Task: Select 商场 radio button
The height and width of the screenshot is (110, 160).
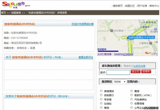Action: coord(101,108)
